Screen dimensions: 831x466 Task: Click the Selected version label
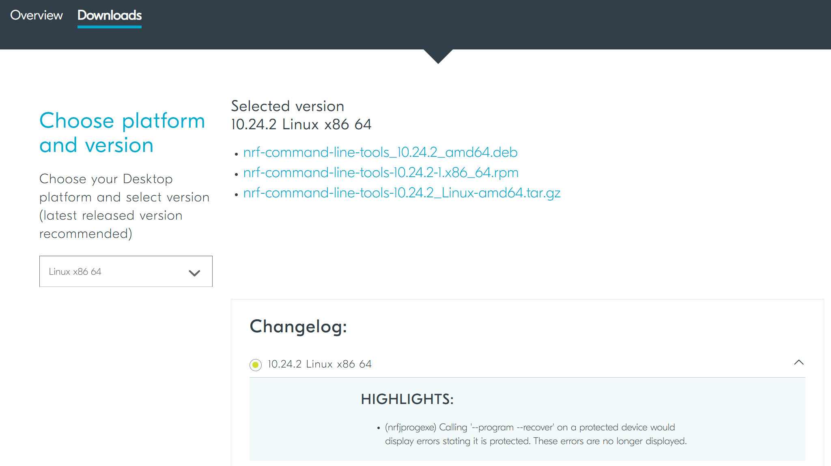pos(287,106)
